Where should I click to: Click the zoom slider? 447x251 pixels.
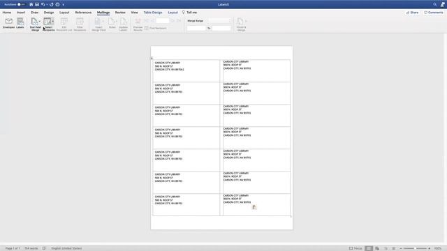coord(415,248)
